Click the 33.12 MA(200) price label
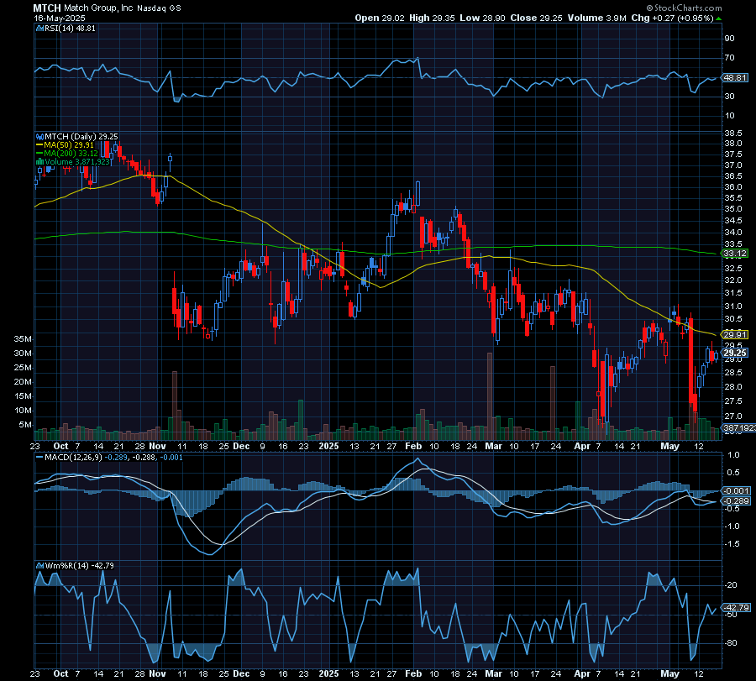This screenshot has width=756, height=681. pyautogui.click(x=735, y=253)
